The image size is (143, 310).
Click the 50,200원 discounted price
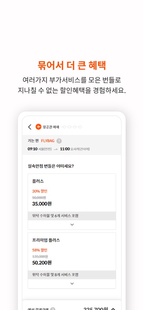[42, 263]
